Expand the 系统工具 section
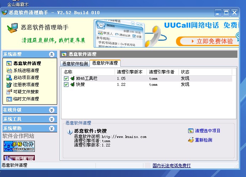The height and width of the screenshot is (177, 246). (51, 119)
